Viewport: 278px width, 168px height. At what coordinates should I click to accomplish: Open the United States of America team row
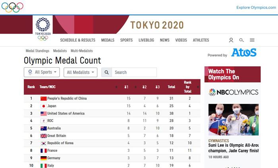112,113
